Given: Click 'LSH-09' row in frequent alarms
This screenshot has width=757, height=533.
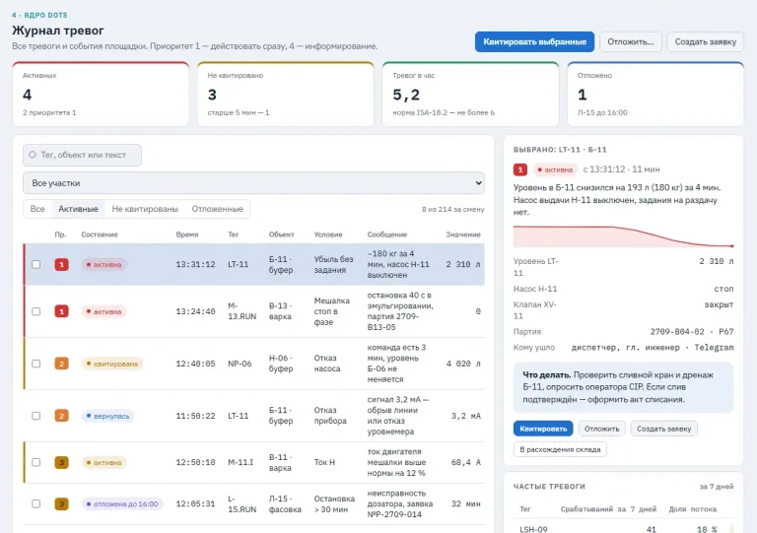Looking at the screenshot, I should click(623, 529).
